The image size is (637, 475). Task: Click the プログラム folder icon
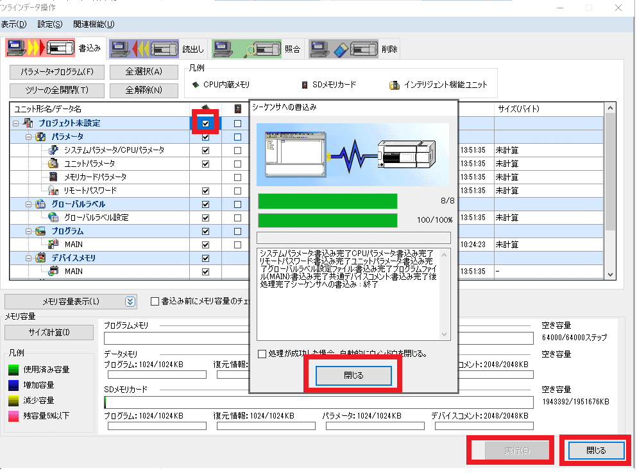[40, 230]
